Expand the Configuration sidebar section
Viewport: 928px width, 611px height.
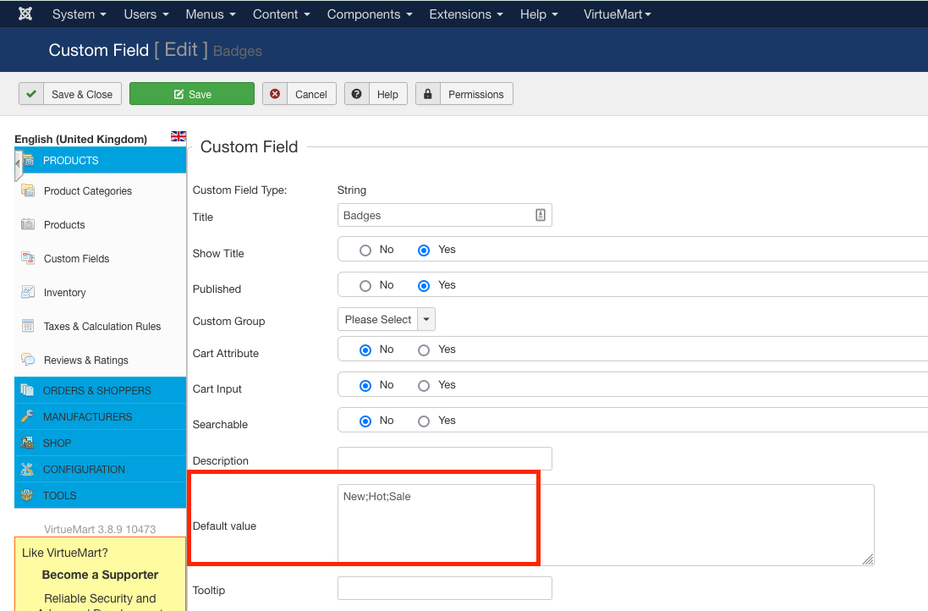pos(84,469)
